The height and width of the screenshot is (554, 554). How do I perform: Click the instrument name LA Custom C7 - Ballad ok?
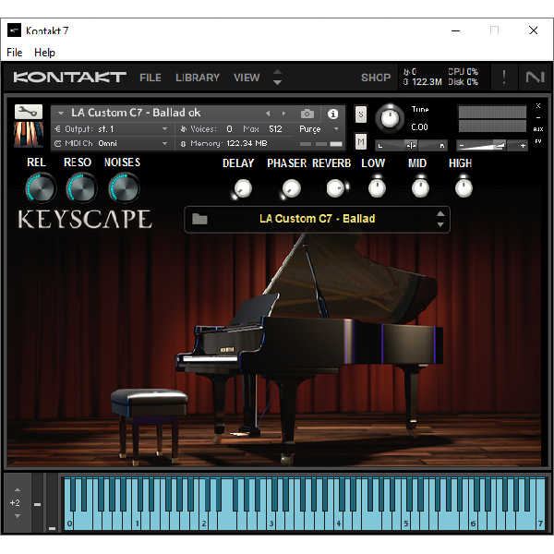tap(136, 113)
